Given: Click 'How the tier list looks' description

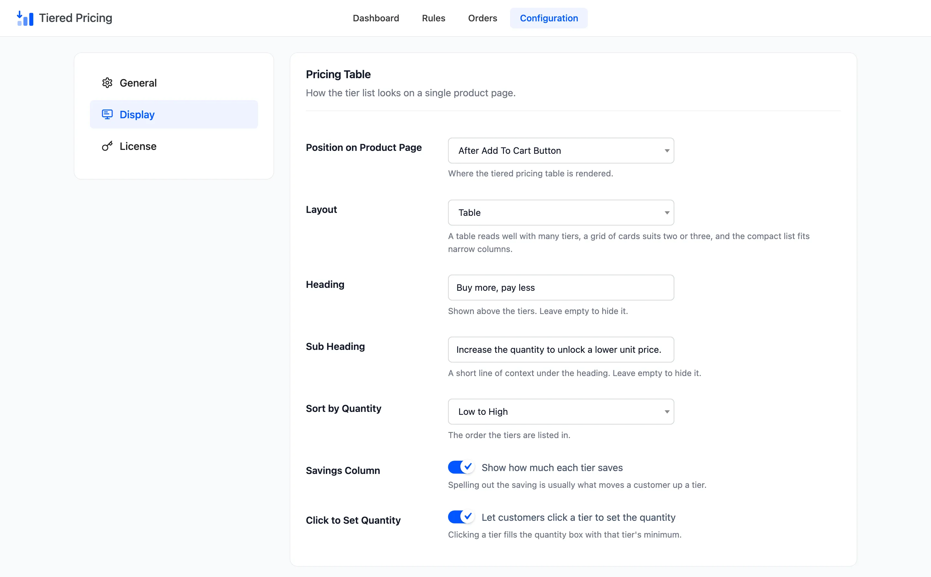Looking at the screenshot, I should [411, 93].
